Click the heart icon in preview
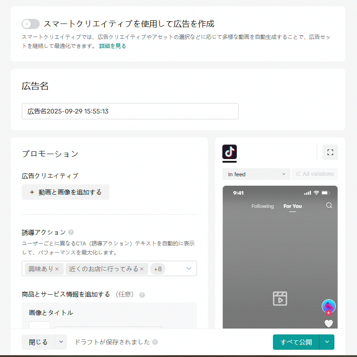The width and height of the screenshot is (357, 357). [x=329, y=323]
